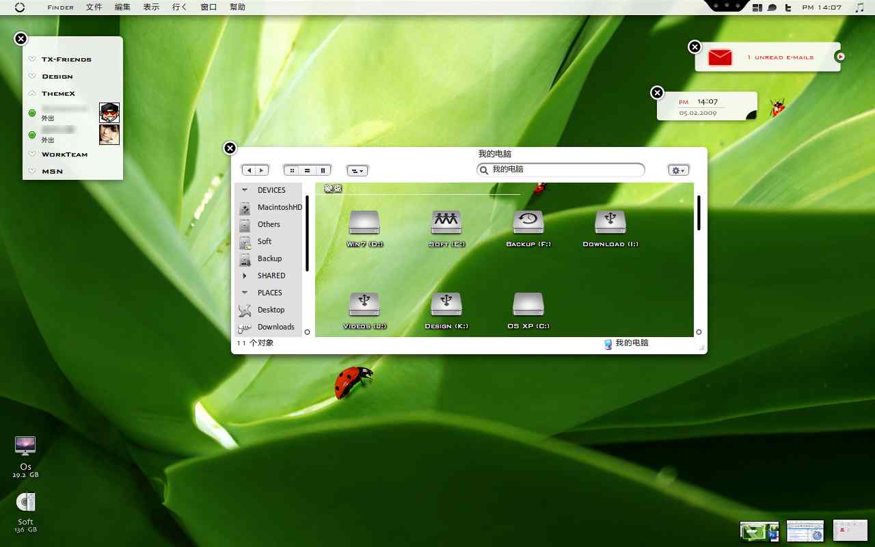This screenshot has height=547, width=875.
Task: Collapse the DEVICES section
Action: pyautogui.click(x=245, y=190)
